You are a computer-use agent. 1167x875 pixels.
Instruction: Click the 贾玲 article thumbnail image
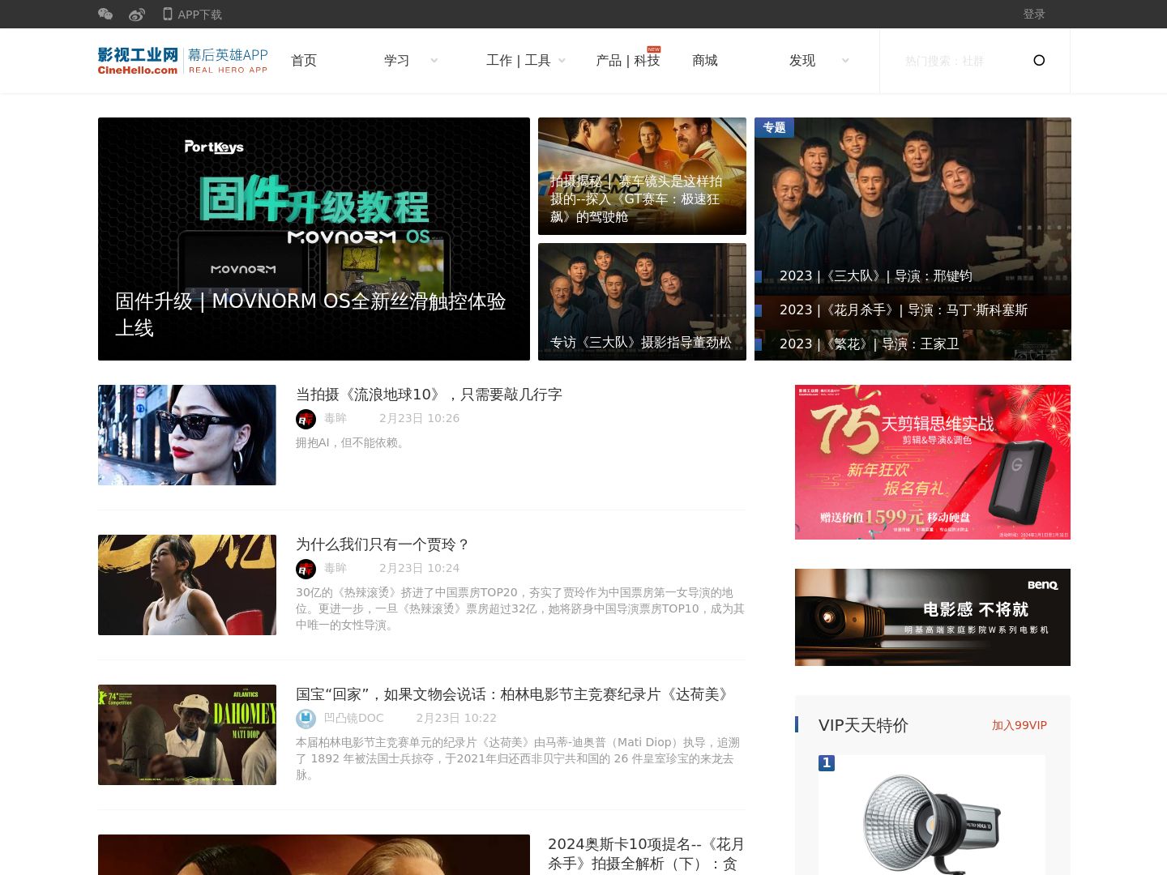(x=187, y=585)
